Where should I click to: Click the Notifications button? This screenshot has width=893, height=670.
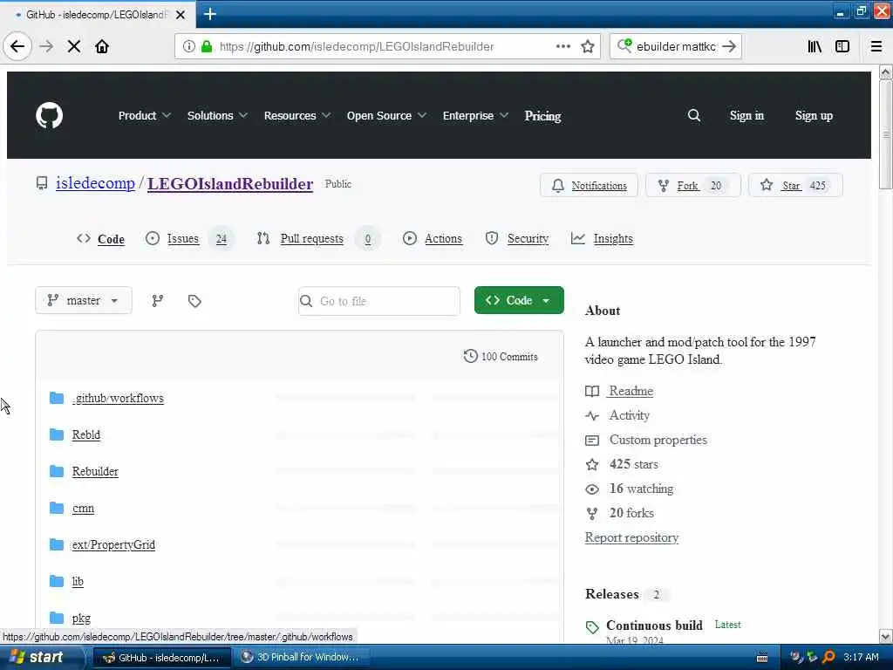pyautogui.click(x=589, y=185)
